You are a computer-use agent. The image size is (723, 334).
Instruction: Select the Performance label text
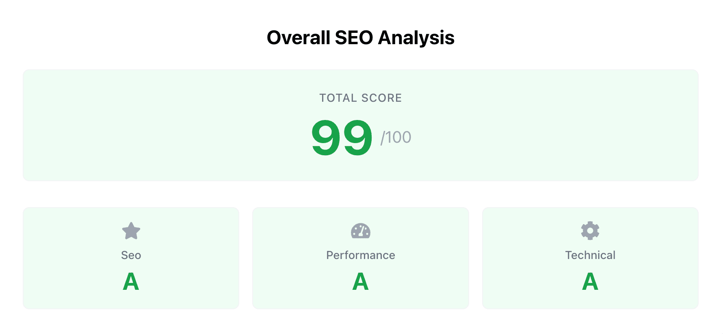pos(360,255)
